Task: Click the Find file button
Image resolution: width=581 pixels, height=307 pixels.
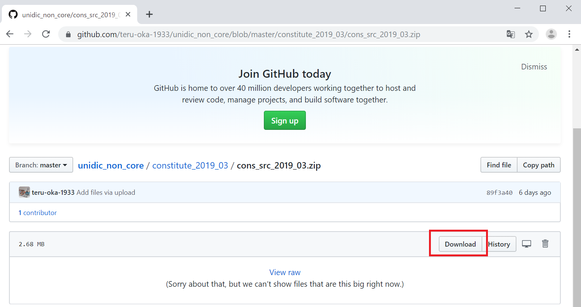Action: [x=499, y=165]
